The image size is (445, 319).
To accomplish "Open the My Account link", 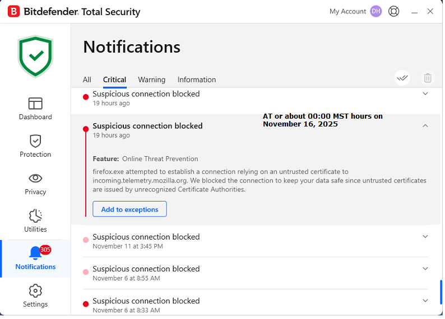I will pos(347,11).
